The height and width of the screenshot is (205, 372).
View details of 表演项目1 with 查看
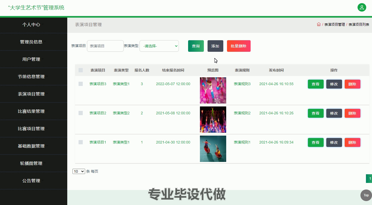point(316,142)
